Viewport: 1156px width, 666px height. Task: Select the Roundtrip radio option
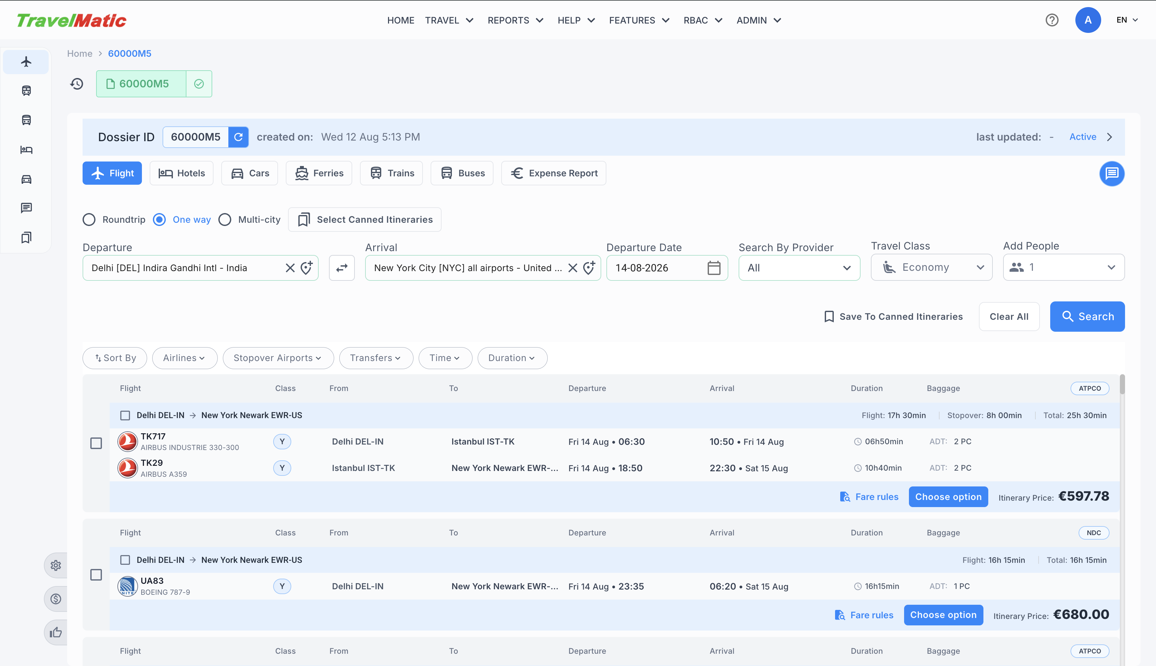89,220
